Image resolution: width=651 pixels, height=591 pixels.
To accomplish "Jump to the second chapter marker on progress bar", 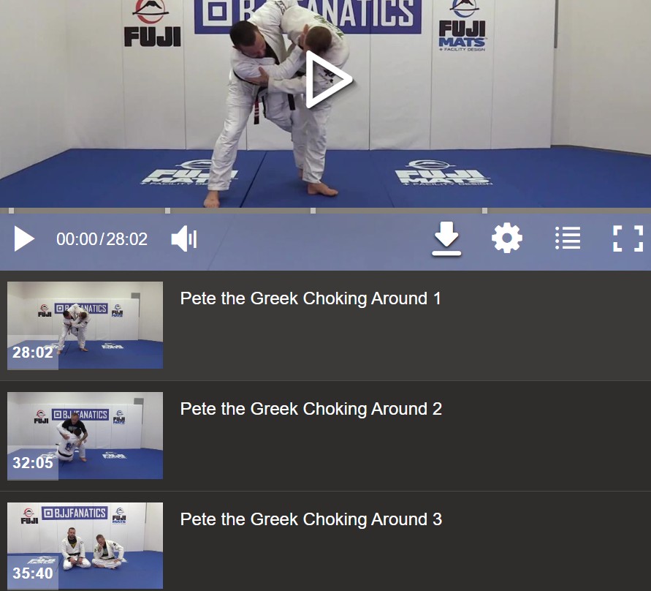I will click(168, 211).
